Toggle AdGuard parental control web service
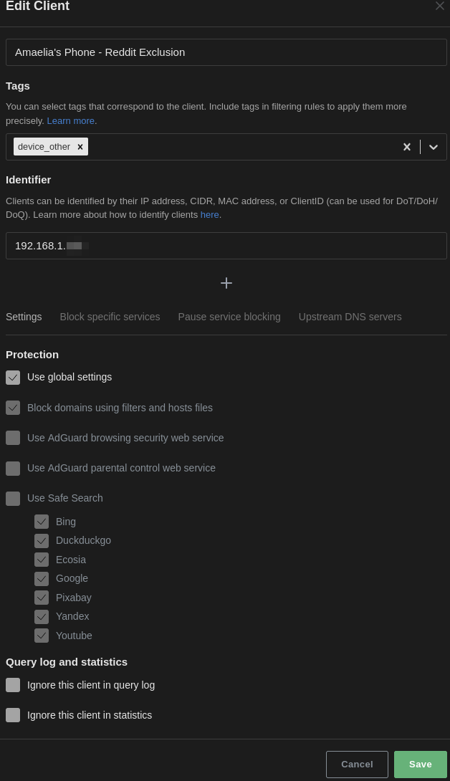This screenshot has height=781, width=450. point(13,468)
